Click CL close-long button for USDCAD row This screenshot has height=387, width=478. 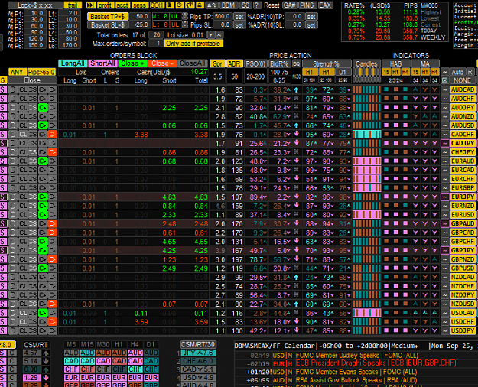tap(23, 314)
